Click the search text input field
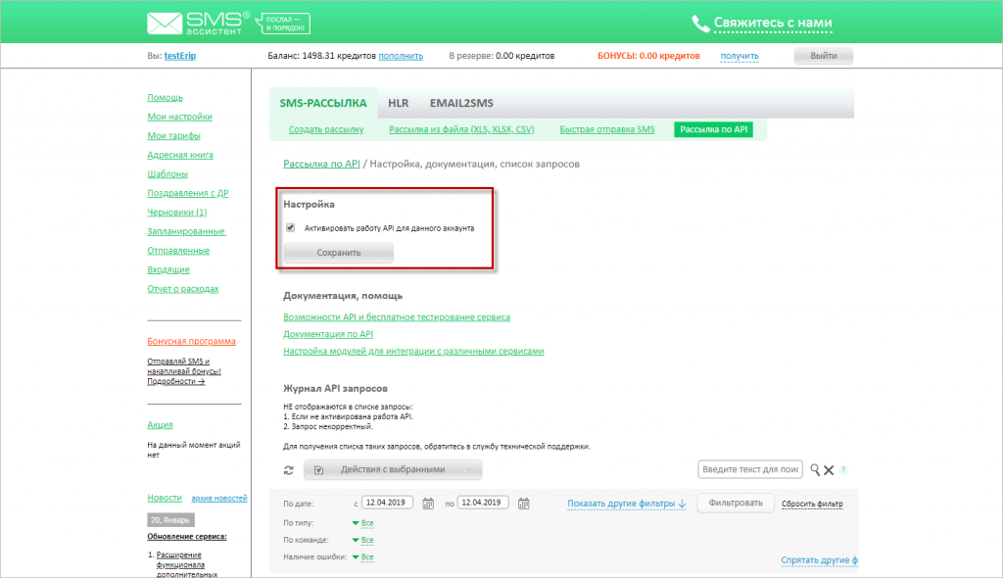This screenshot has height=578, width=1003. click(749, 470)
